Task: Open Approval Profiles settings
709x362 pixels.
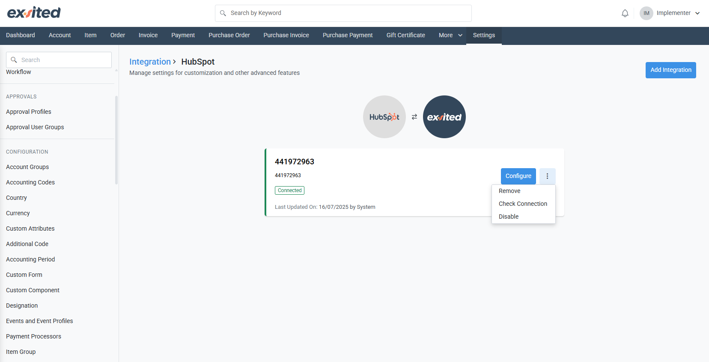Action: coord(29,112)
